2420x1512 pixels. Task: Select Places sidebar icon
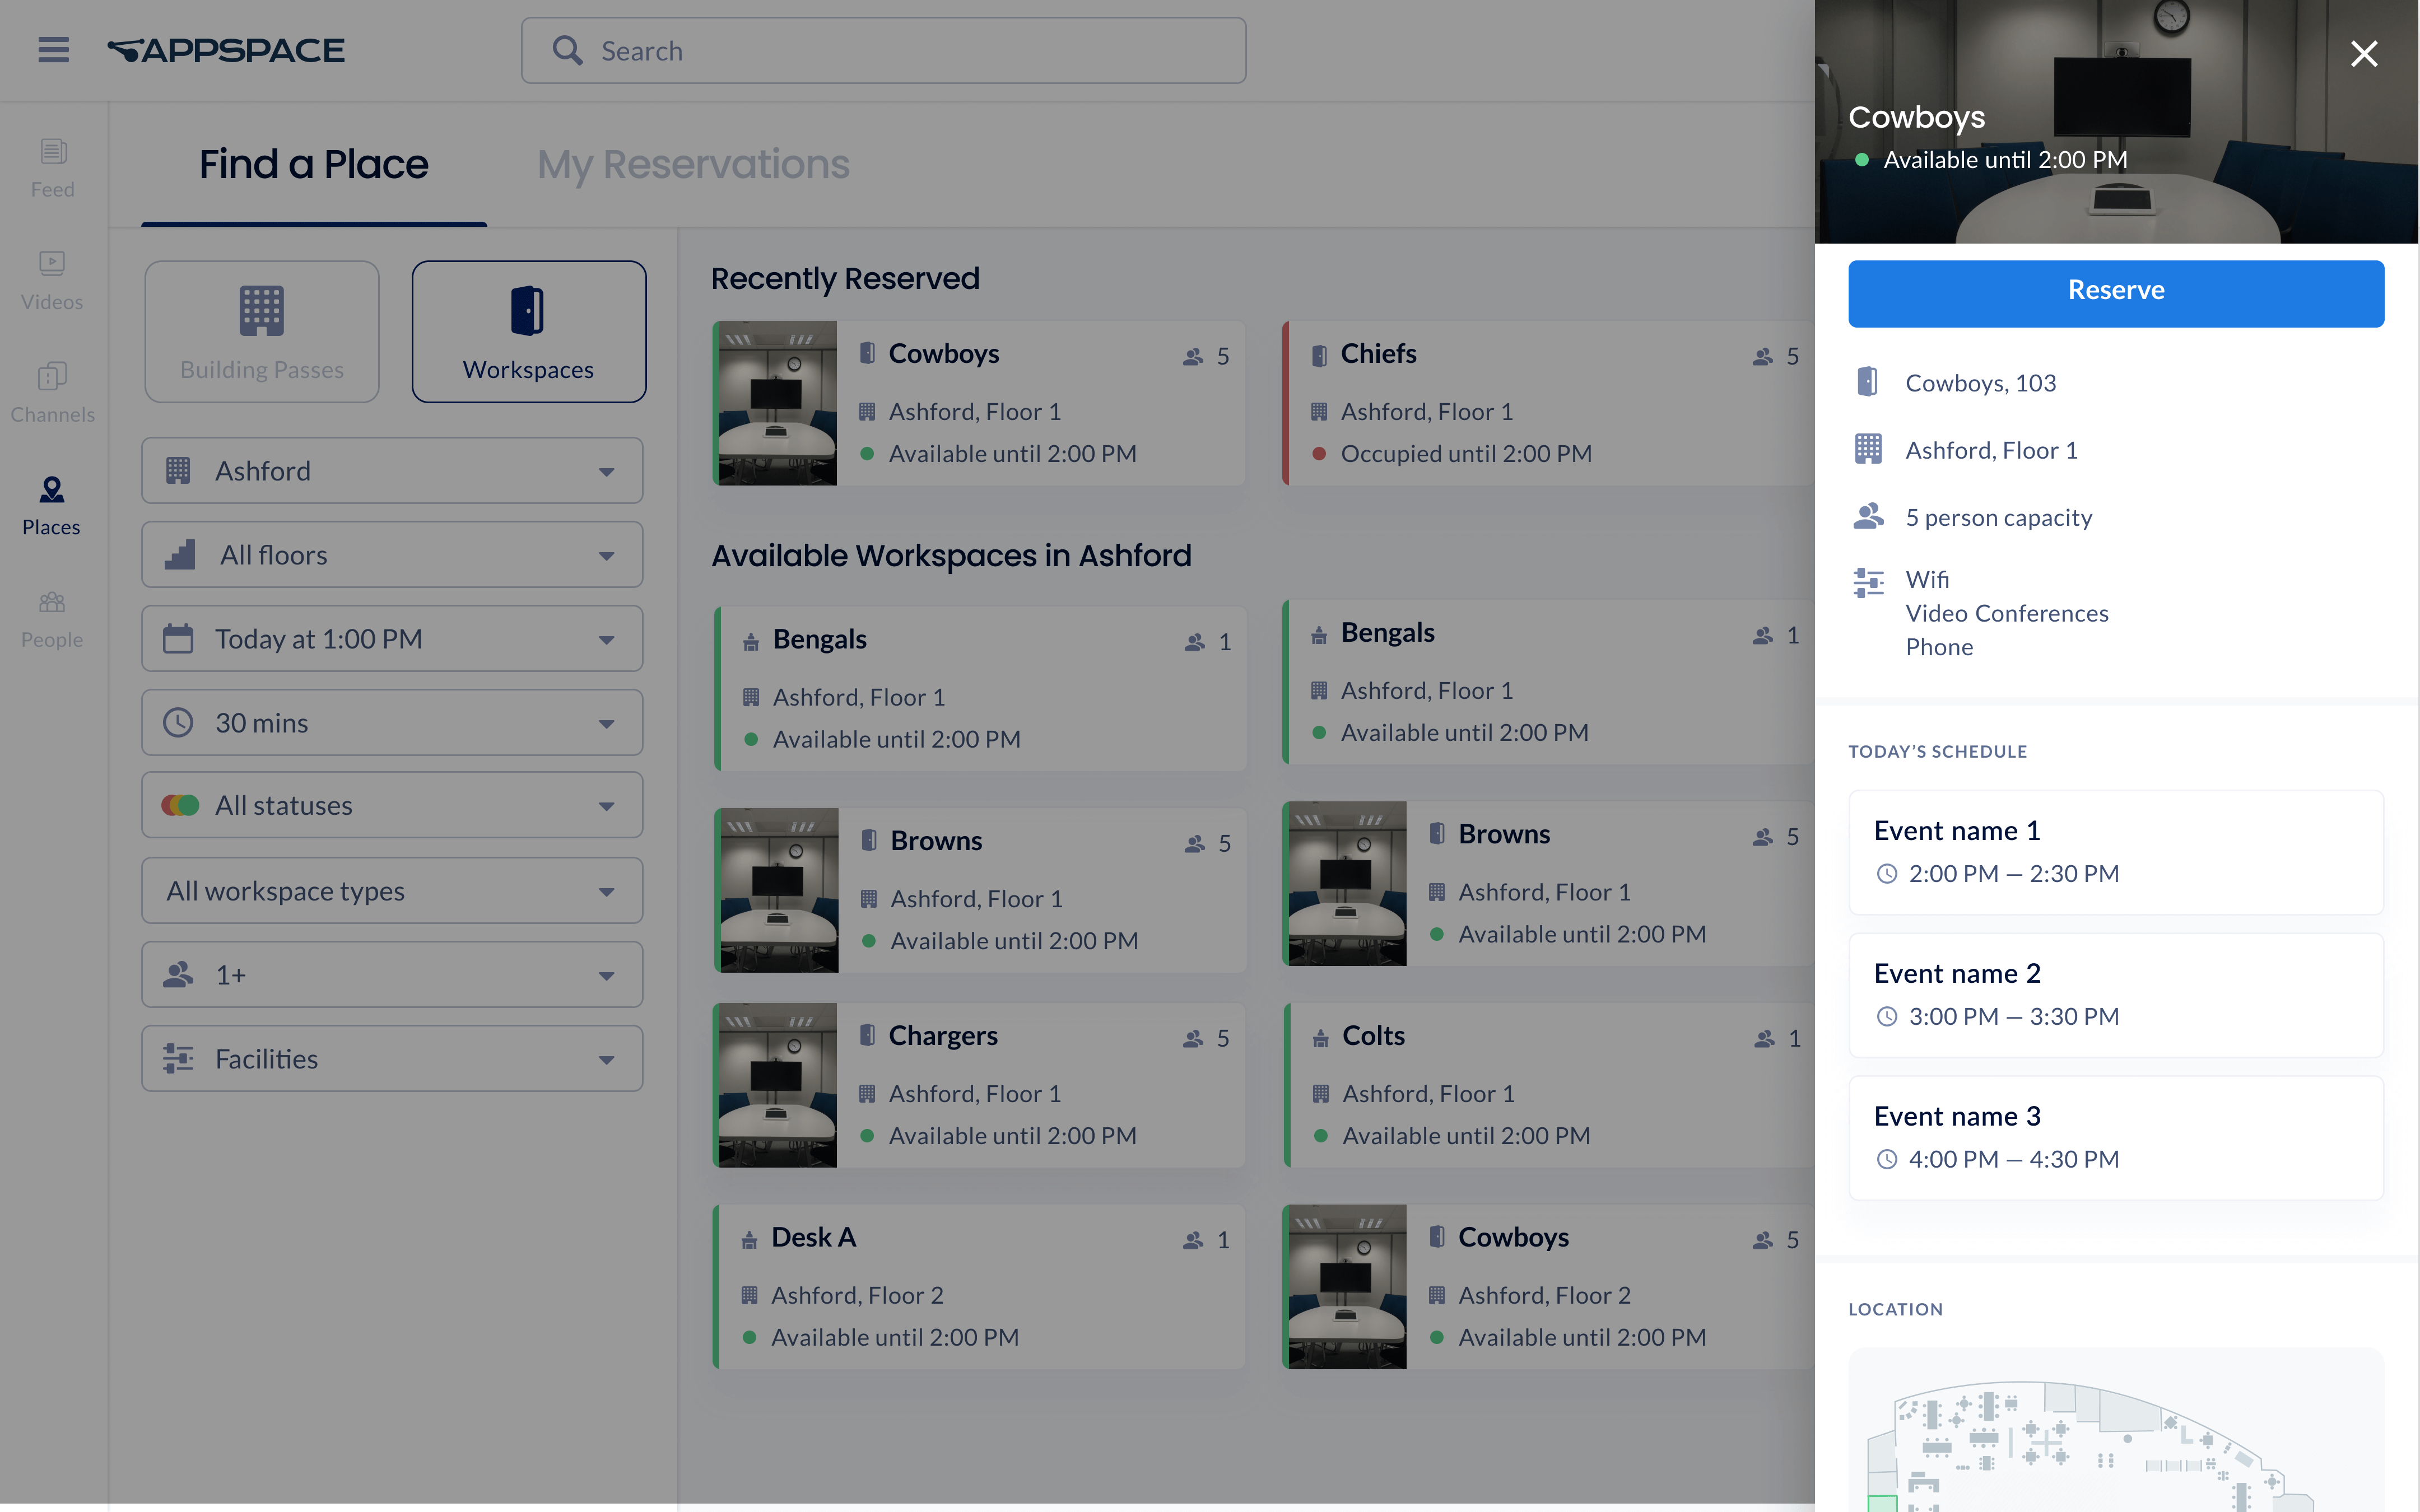[52, 505]
